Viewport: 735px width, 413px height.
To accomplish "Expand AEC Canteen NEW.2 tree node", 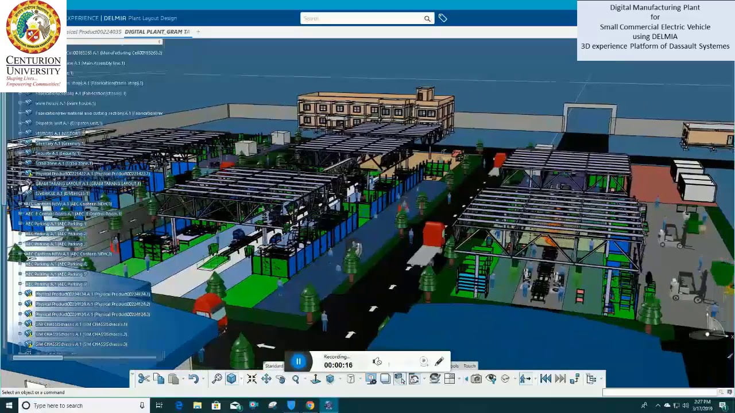I will 20,254.
